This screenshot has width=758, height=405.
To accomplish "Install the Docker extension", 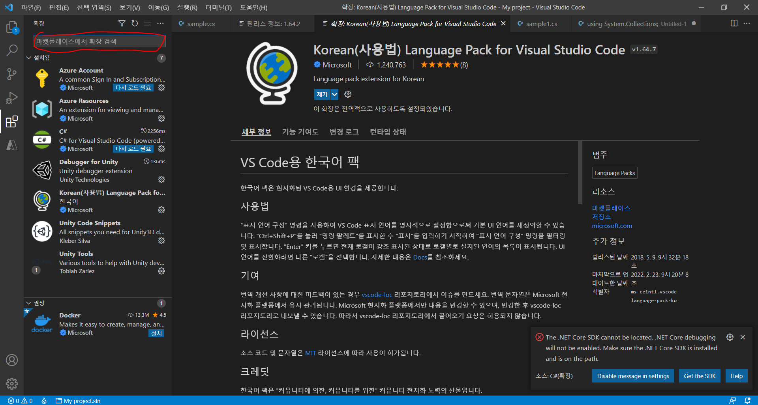I will pos(157,333).
